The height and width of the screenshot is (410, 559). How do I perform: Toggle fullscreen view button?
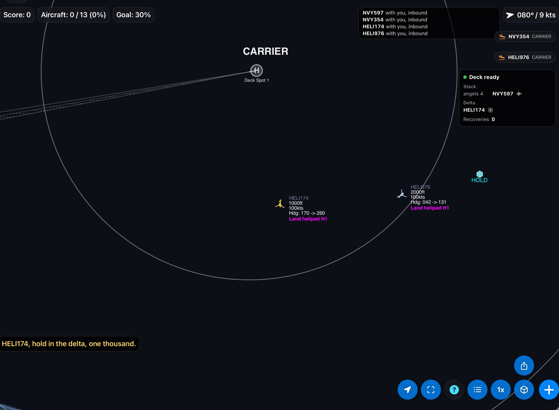[431, 389]
